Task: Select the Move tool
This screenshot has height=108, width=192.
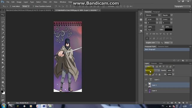Action: click(x=3, y=15)
